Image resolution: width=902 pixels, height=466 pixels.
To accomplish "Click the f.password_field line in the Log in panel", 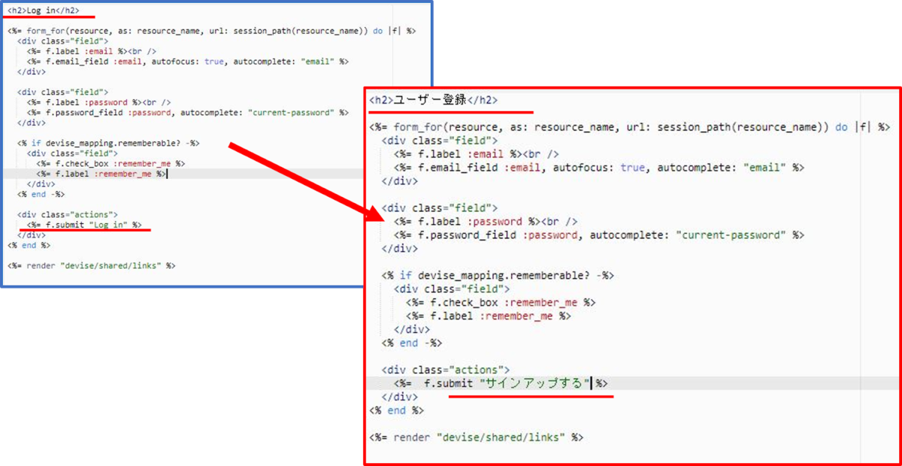I will (x=187, y=113).
